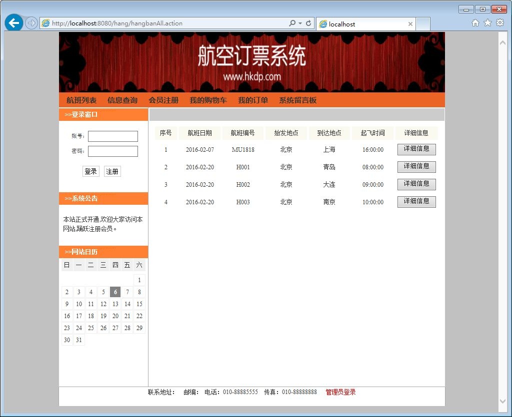This screenshot has height=417, width=512.
Task: Click the 管理员登录 admin login link
Action: 340,392
